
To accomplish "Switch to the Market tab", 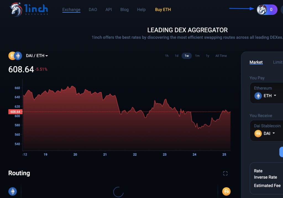I will click(x=256, y=62).
